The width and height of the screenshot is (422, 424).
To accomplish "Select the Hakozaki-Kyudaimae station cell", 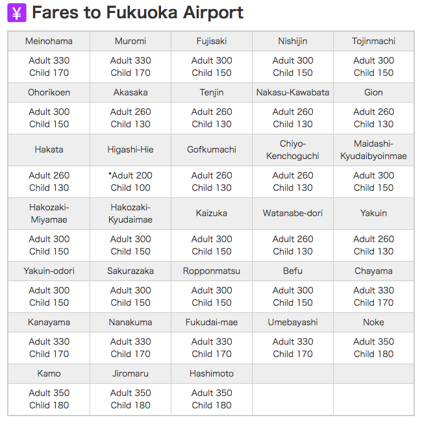I will [x=130, y=214].
